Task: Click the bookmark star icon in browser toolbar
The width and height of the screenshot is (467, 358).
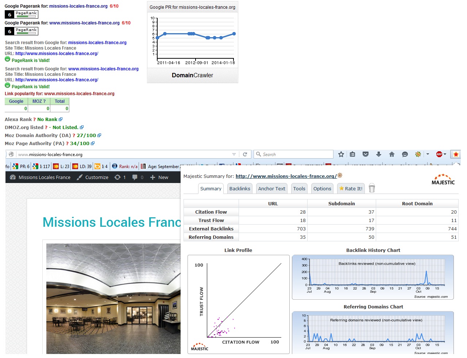Action: tap(341, 154)
